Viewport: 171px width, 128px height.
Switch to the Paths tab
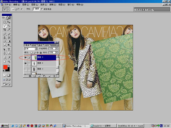40,45
